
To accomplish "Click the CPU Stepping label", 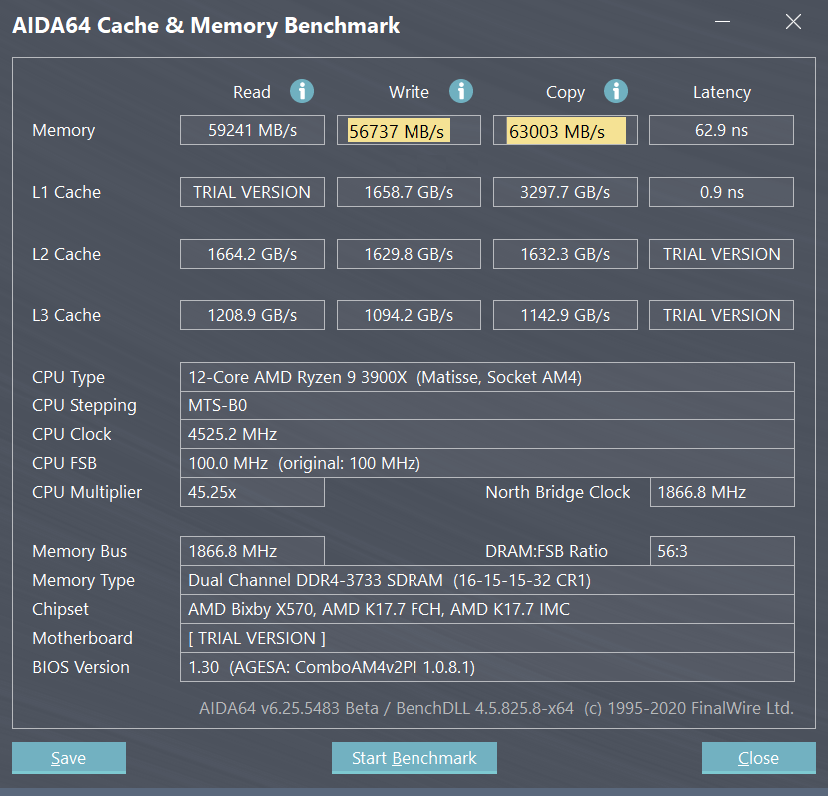I will 85,406.
